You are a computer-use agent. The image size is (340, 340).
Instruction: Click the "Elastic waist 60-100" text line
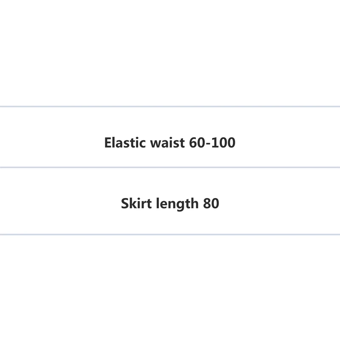(170, 143)
